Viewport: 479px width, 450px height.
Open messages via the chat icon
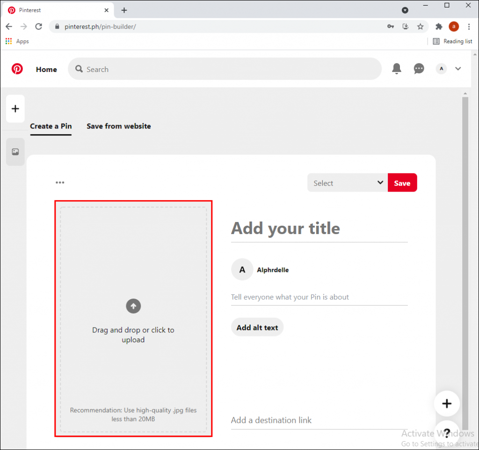419,68
